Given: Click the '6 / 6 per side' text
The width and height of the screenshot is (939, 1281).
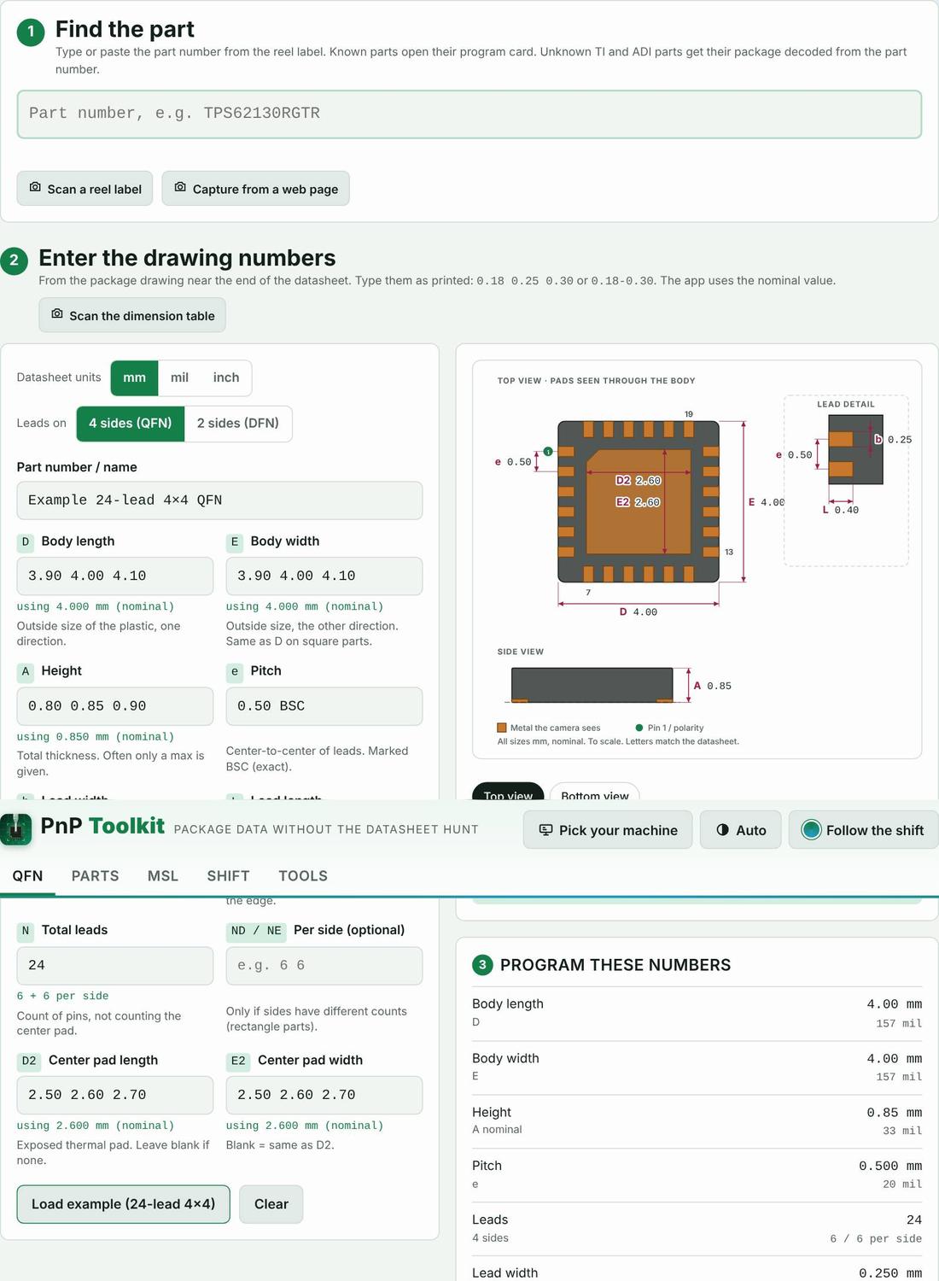Looking at the screenshot, I should pyautogui.click(x=876, y=1238).
